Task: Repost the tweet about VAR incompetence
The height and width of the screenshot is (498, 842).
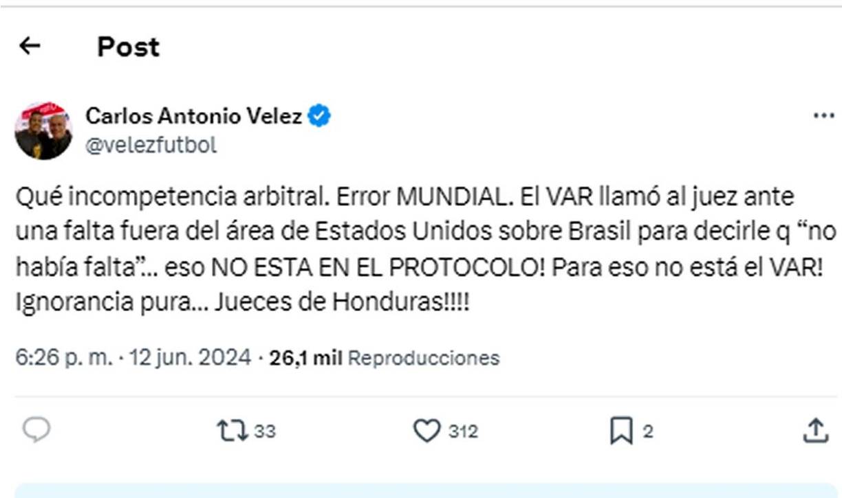Action: pos(239,431)
